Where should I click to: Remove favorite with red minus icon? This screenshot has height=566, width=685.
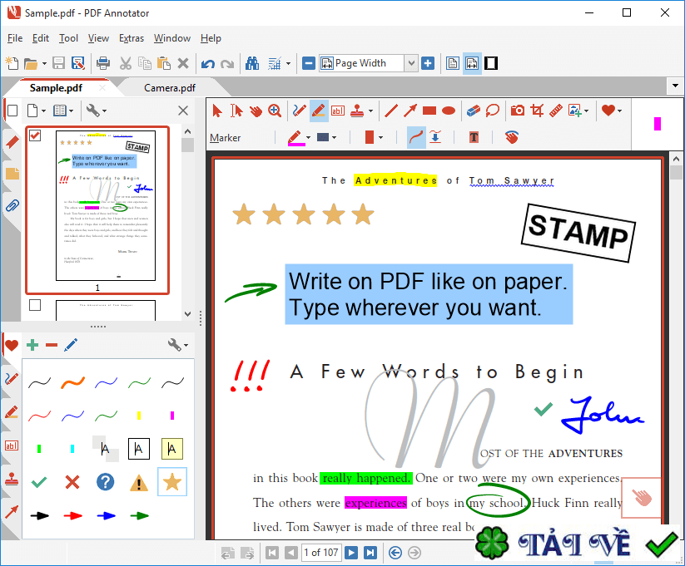coord(52,345)
